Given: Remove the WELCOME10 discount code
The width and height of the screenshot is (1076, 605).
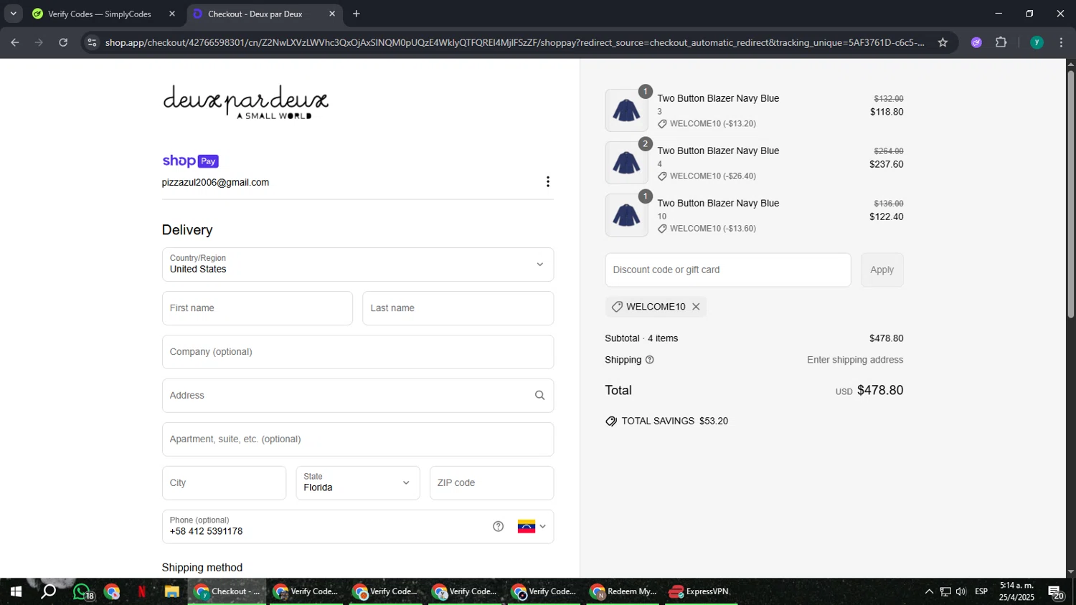Looking at the screenshot, I should 696,307.
